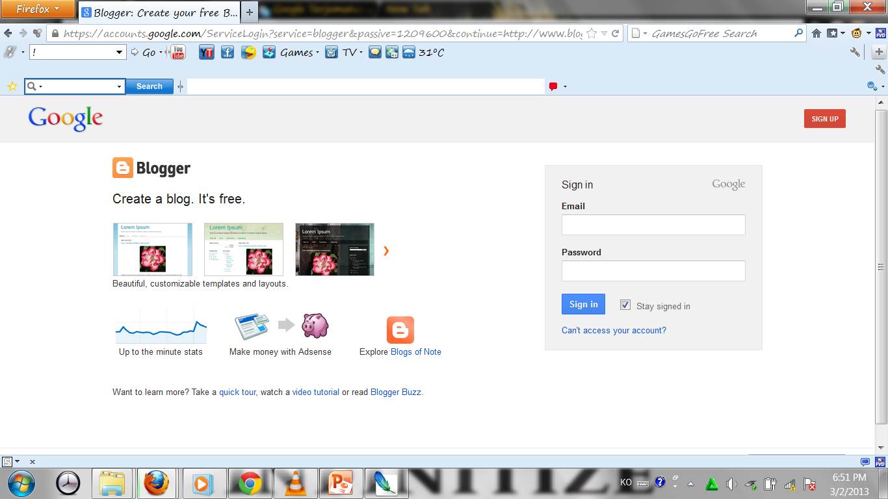The image size is (888, 499).
Task: Go to the browser home page
Action: click(816, 33)
